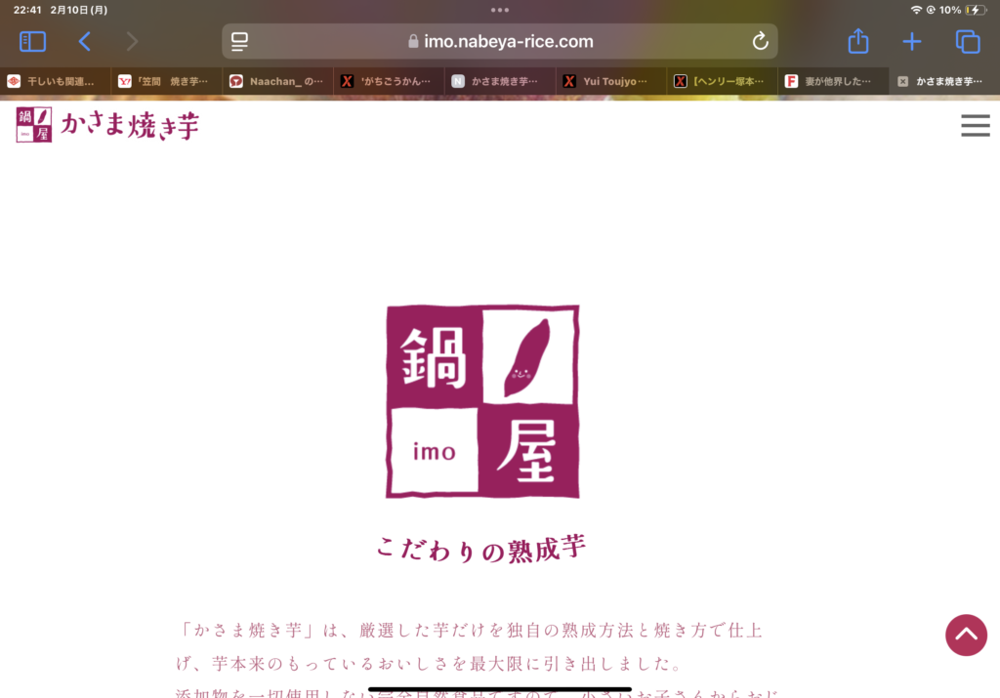Open the hamburger menu on the site

(x=975, y=126)
